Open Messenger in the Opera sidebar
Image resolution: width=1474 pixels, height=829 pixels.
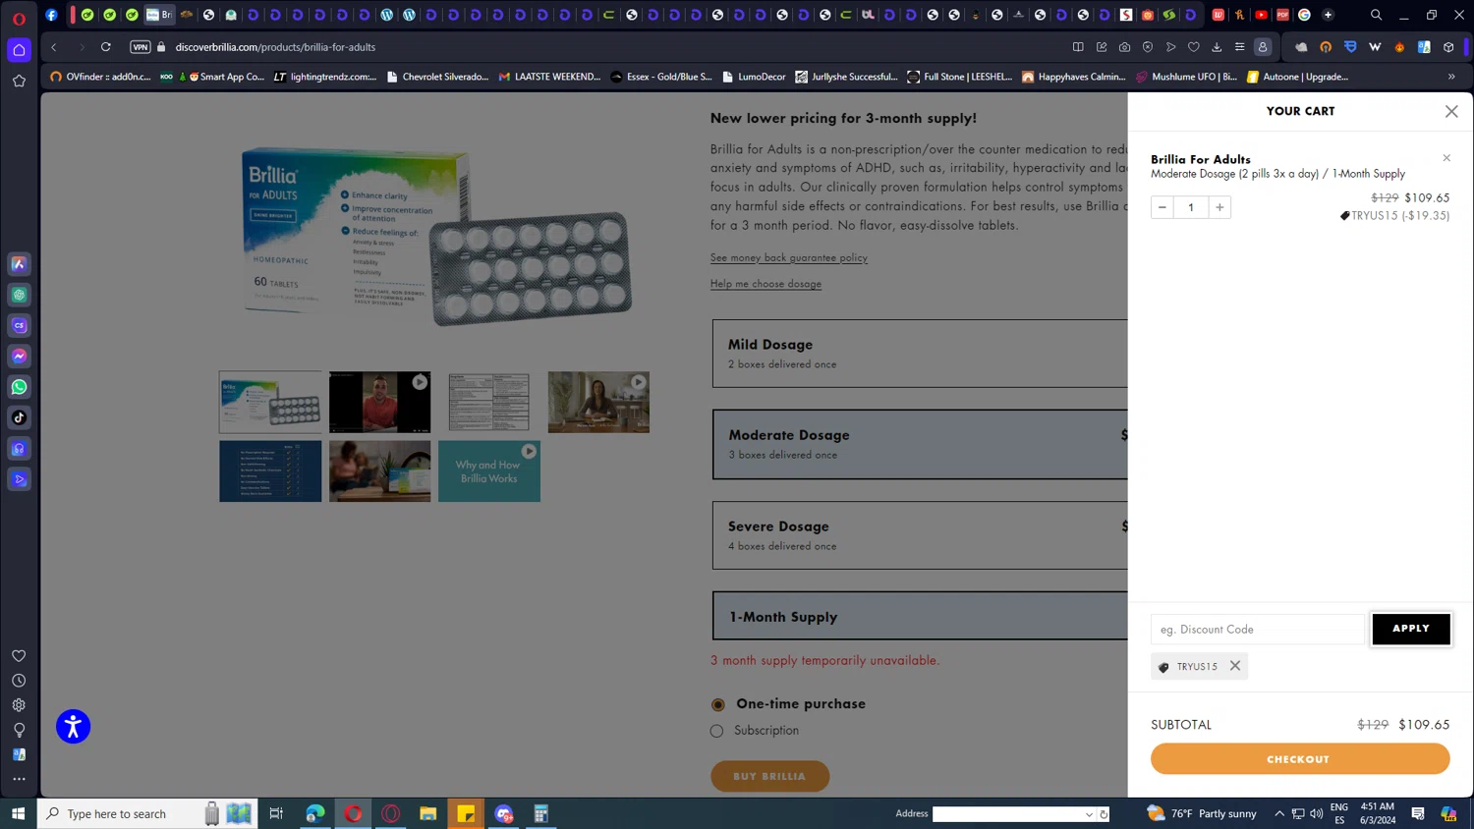click(x=19, y=356)
